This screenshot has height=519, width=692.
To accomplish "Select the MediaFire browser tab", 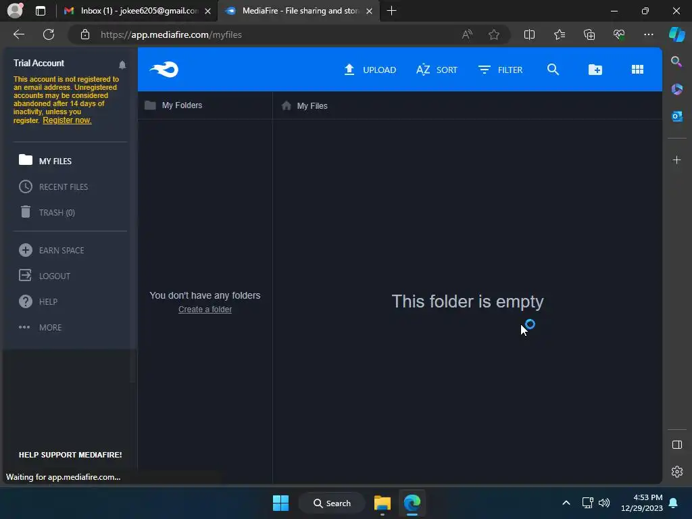I will click(298, 11).
